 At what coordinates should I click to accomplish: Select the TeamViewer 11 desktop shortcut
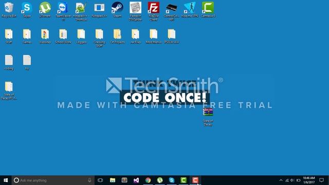point(63,11)
